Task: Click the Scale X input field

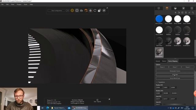Action: [159, 99]
